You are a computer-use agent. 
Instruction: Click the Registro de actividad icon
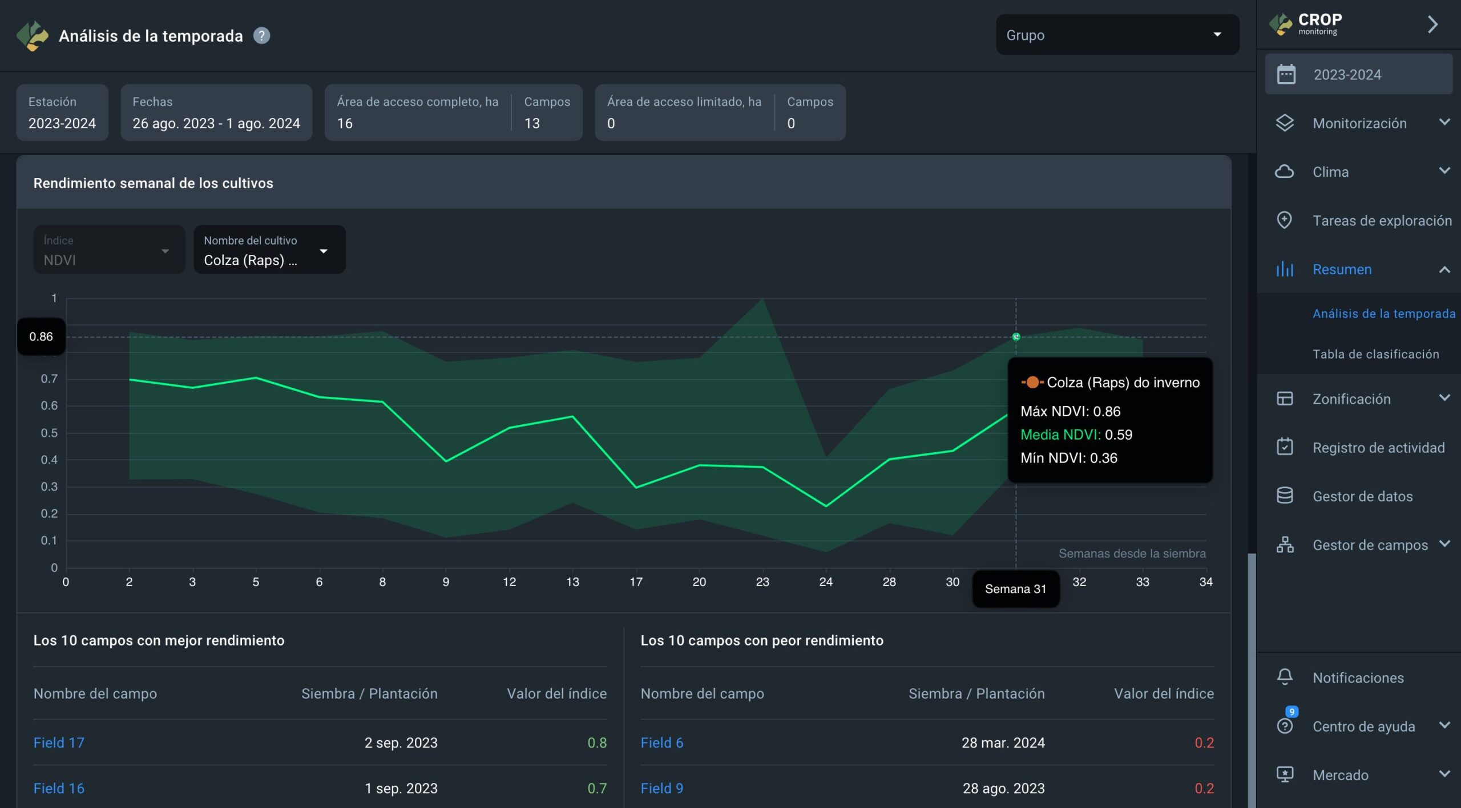click(x=1285, y=447)
